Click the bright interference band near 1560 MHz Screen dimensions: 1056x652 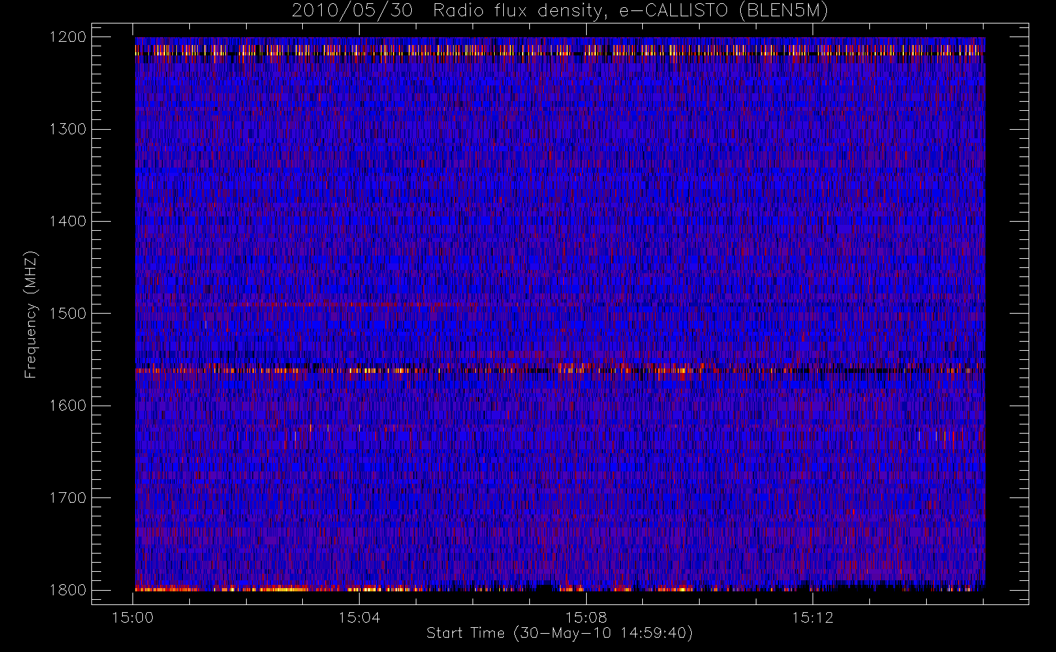tap(560, 370)
